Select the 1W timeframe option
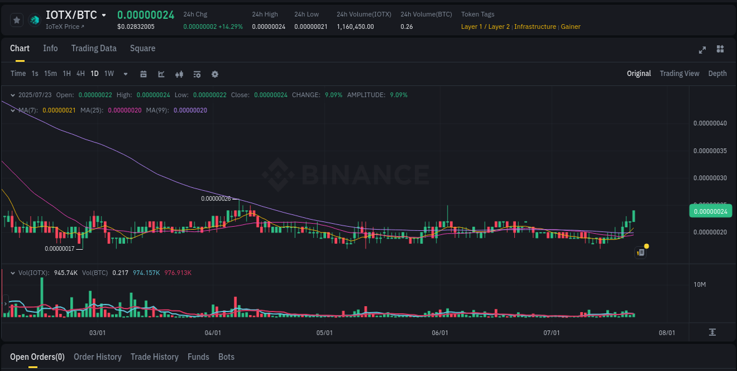Screen dimensions: 737x371 click(108, 74)
